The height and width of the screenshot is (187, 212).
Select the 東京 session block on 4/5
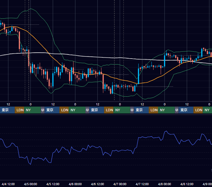tap(52, 110)
